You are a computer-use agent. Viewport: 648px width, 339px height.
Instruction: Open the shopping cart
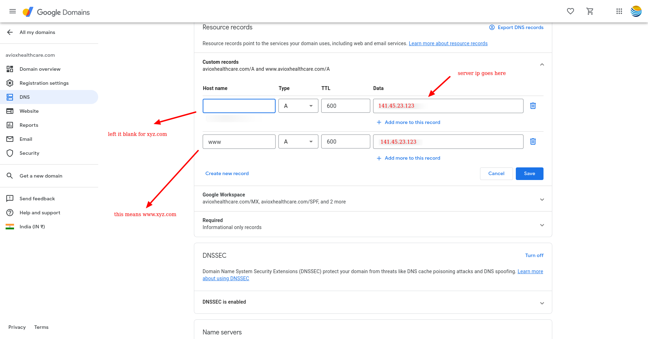(x=590, y=11)
